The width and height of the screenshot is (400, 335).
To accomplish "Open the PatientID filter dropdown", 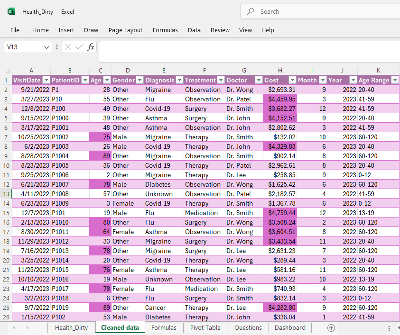I will coord(85,80).
